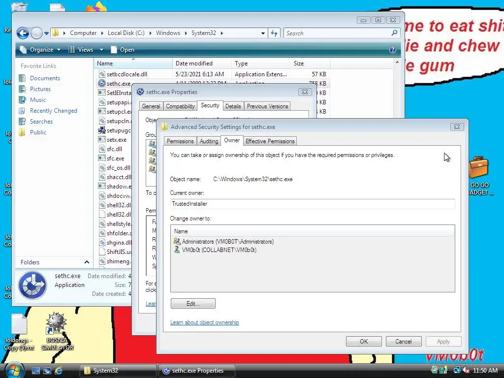The height and width of the screenshot is (378, 504).
Task: Open the Views dropdown arrow
Action: (x=101, y=50)
